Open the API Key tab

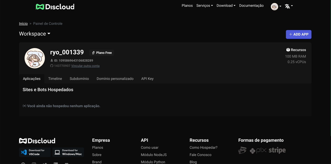click(x=147, y=78)
